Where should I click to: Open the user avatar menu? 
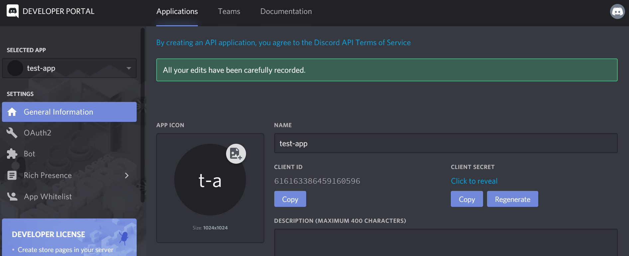[x=617, y=12]
